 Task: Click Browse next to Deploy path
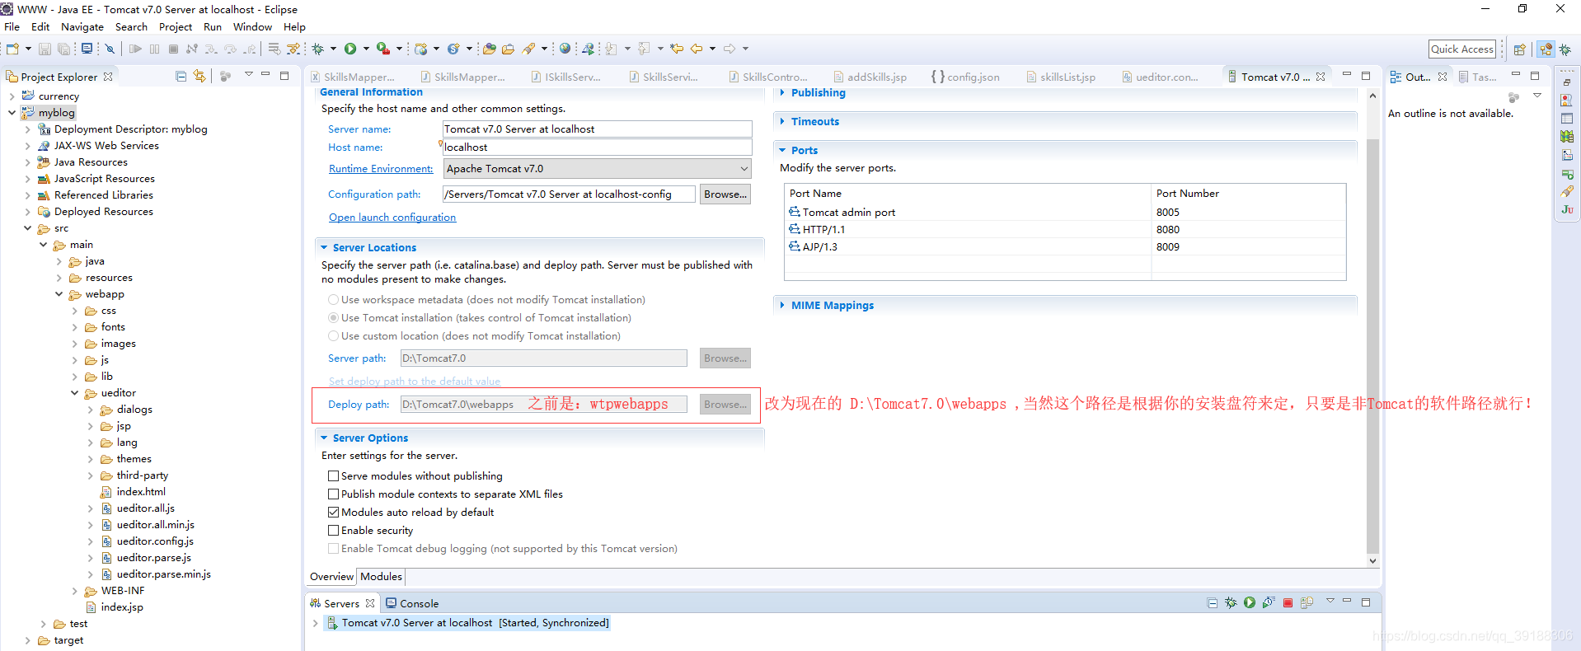point(725,405)
